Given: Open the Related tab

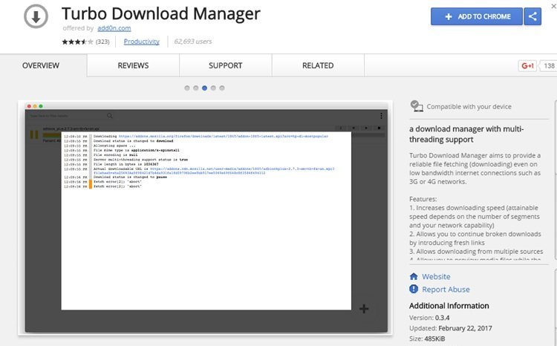Looking at the screenshot, I should pos(318,66).
